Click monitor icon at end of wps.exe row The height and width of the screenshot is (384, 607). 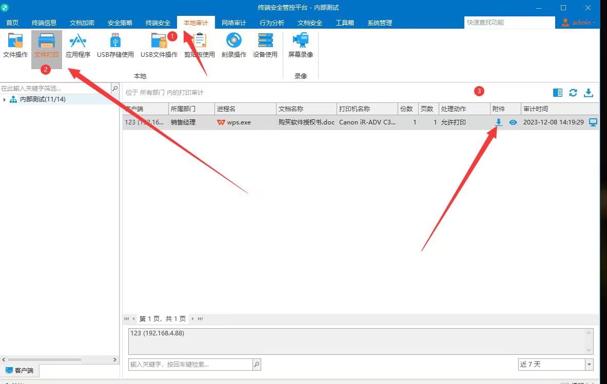pos(593,122)
